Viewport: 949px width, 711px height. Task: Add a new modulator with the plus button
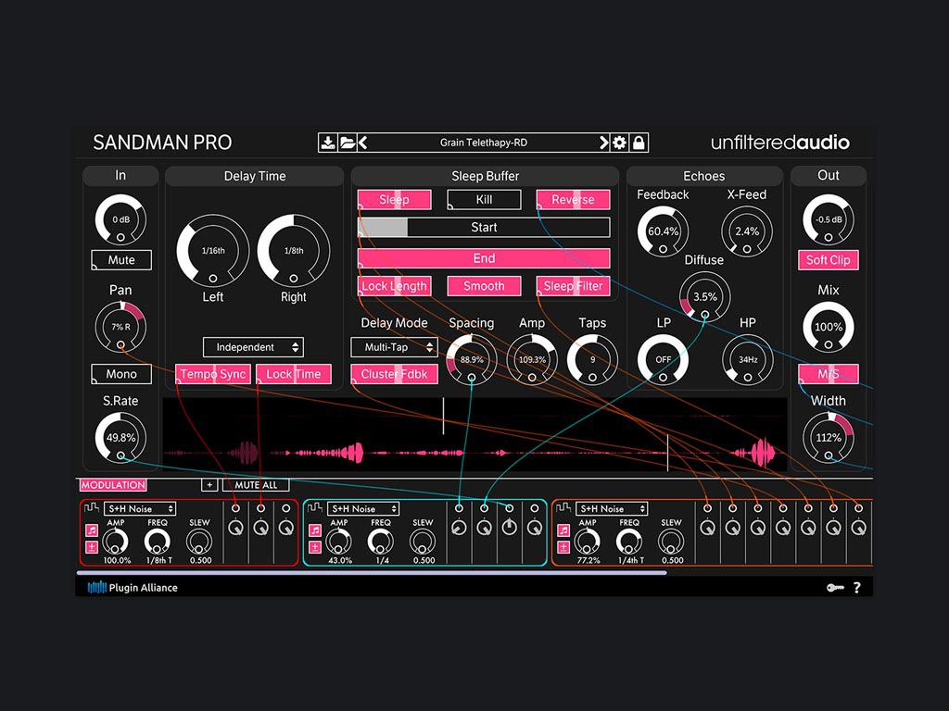(209, 485)
